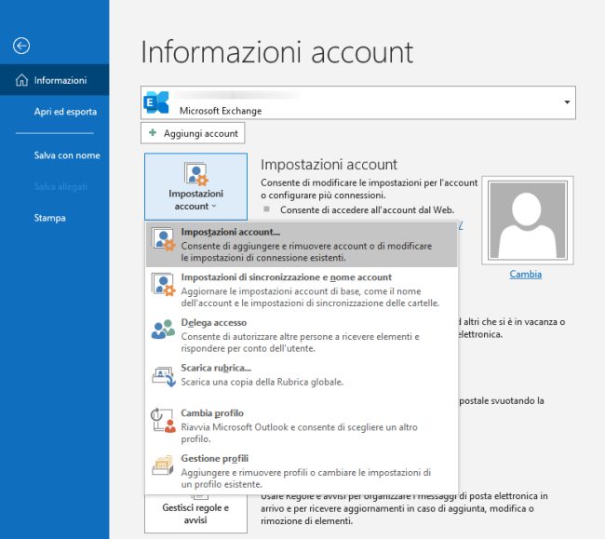Click the green plus icon on Aggiungi account
Viewport: 605px width, 539px height.
153,133
